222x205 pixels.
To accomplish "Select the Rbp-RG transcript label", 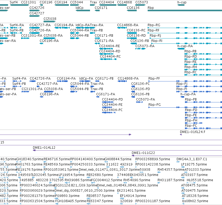I will tap(154, 25).
